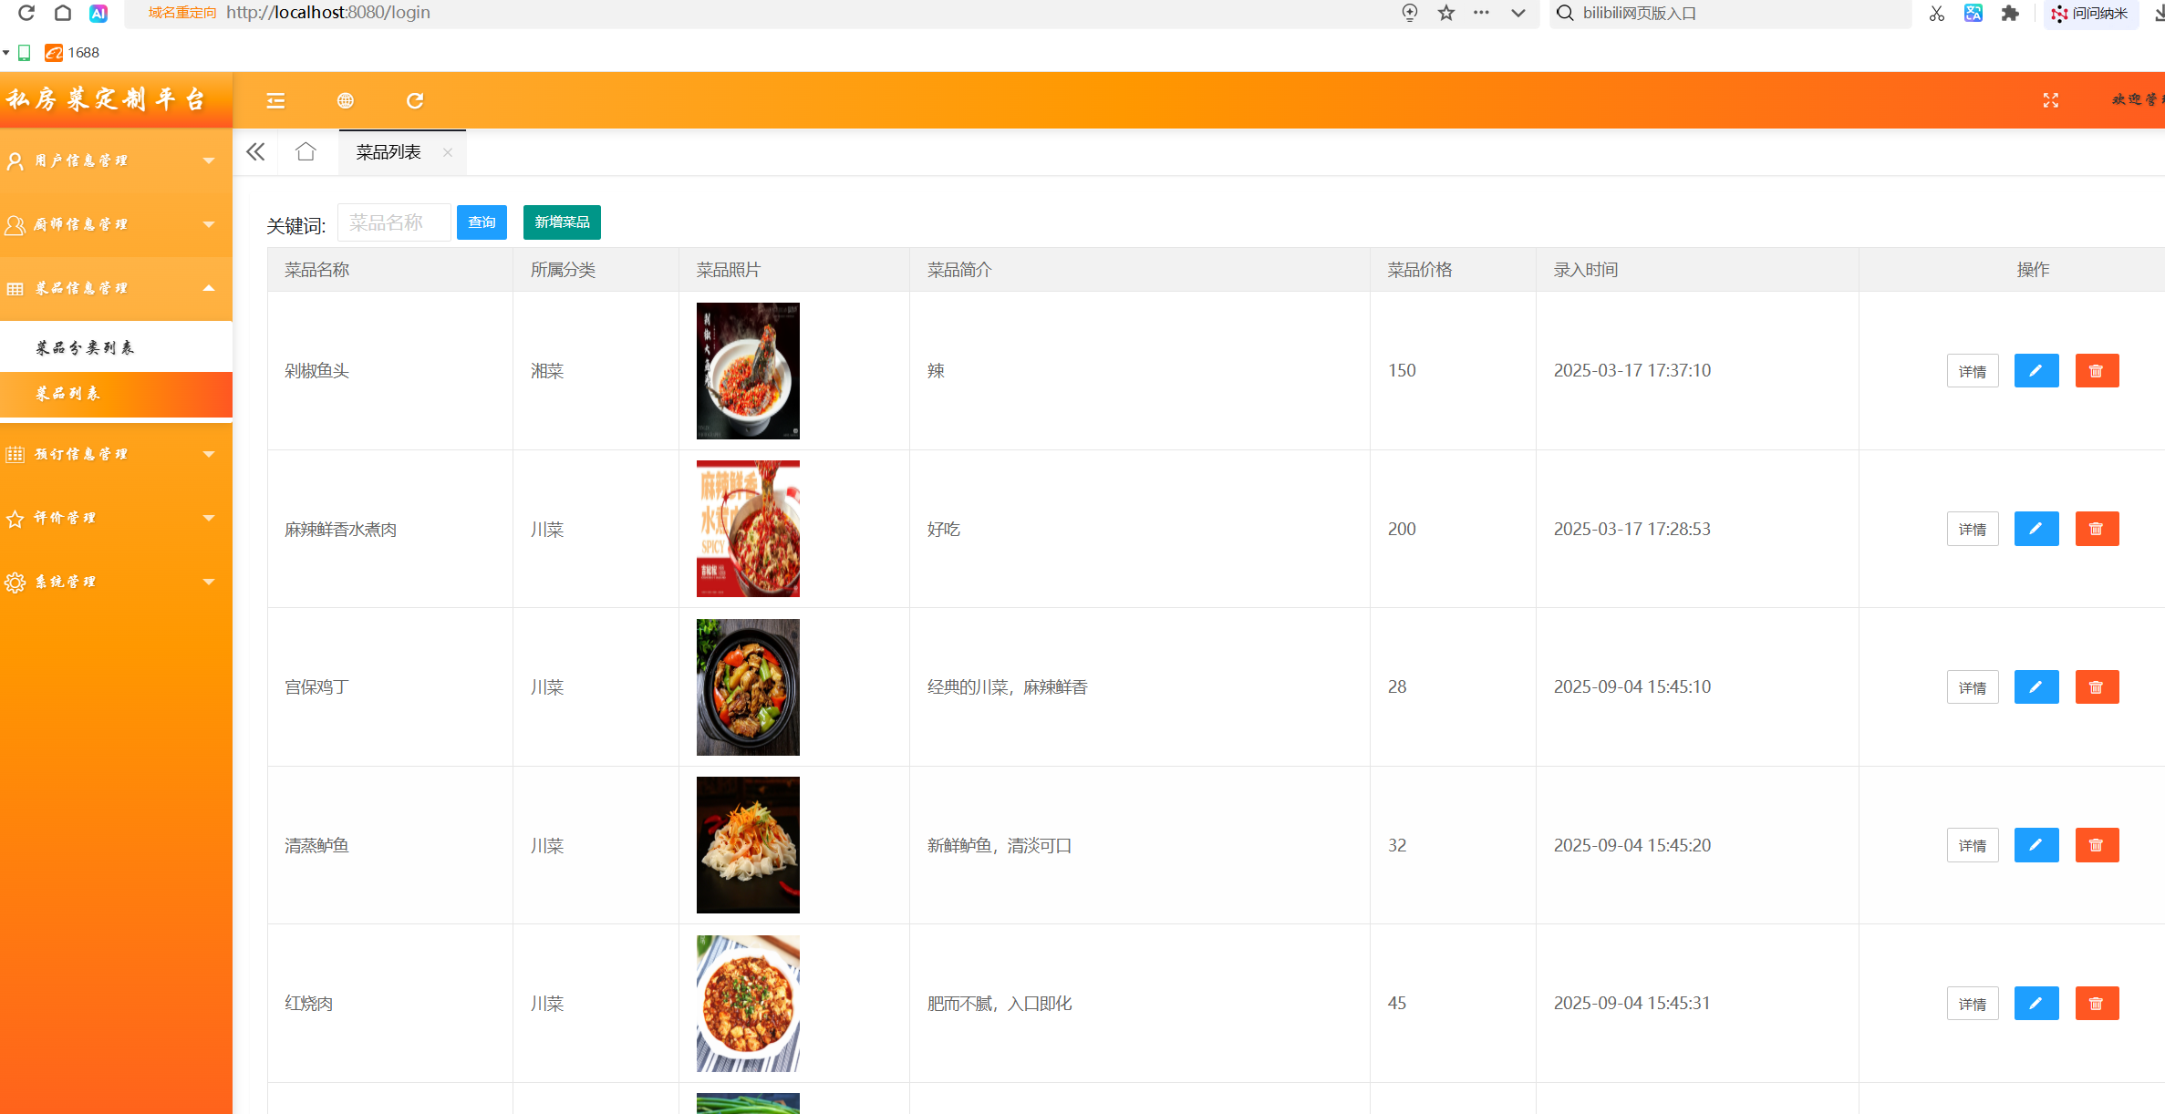Screen dimensions: 2165x1114
Task: Click the 新增菜品 button
Action: (x=562, y=222)
